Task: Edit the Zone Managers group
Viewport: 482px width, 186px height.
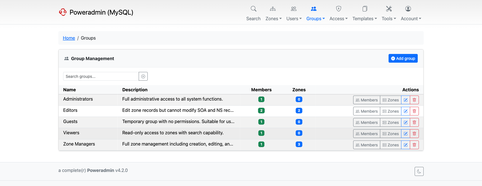Action: (x=405, y=145)
